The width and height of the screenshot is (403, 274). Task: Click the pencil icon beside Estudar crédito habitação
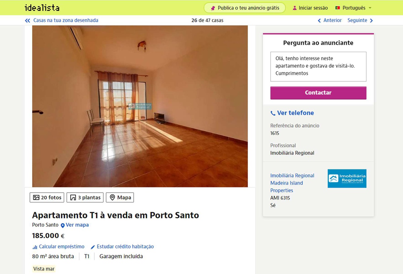point(93,247)
